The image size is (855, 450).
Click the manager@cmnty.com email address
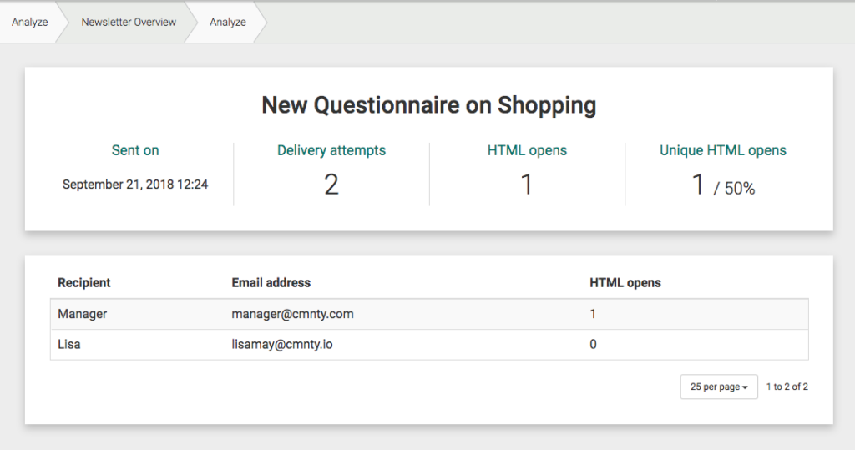[x=292, y=314]
